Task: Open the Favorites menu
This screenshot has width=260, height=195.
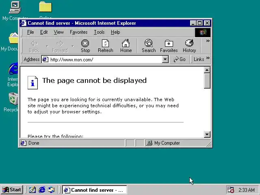Action: [78, 32]
